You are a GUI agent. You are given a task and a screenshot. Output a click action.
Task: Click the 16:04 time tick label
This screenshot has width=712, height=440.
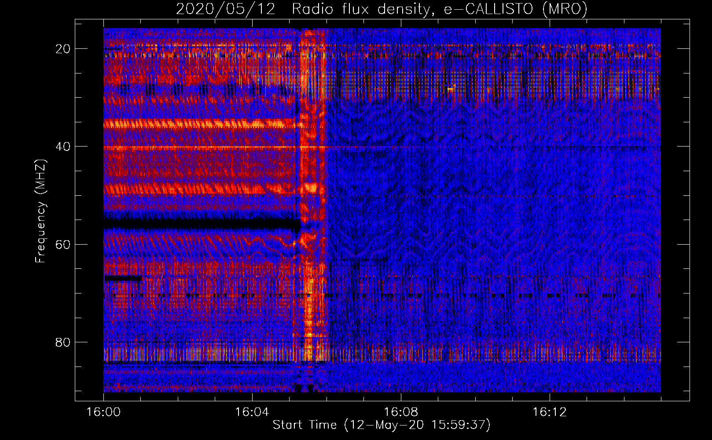click(x=252, y=412)
